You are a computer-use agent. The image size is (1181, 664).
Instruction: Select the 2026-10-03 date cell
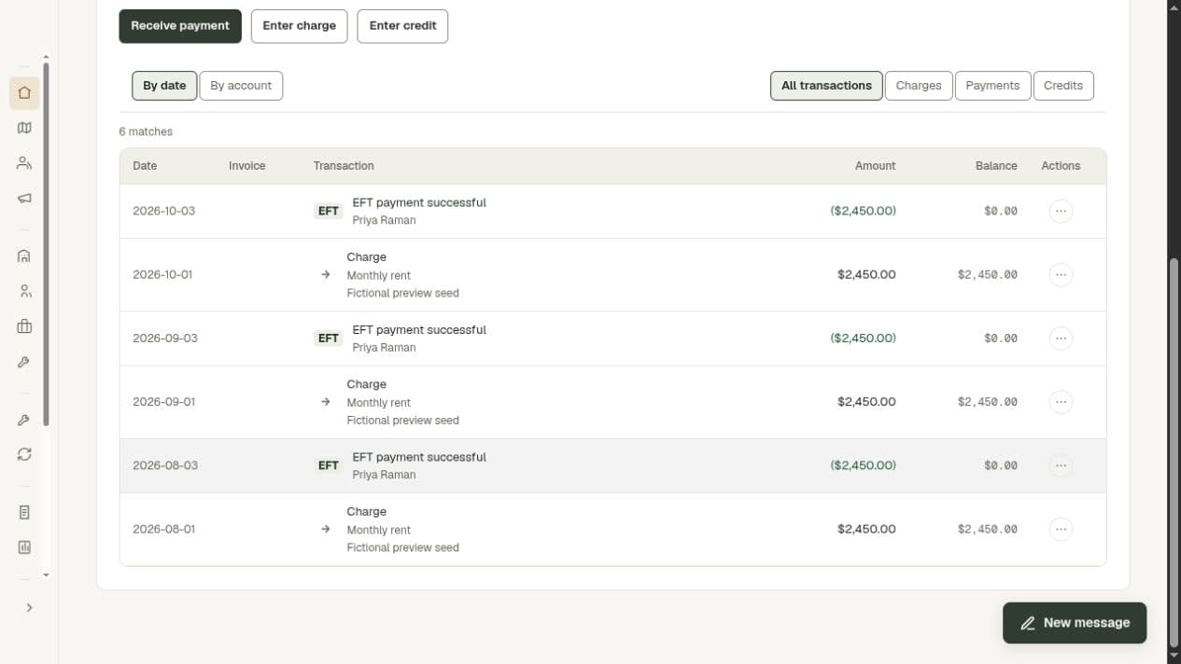coord(164,211)
